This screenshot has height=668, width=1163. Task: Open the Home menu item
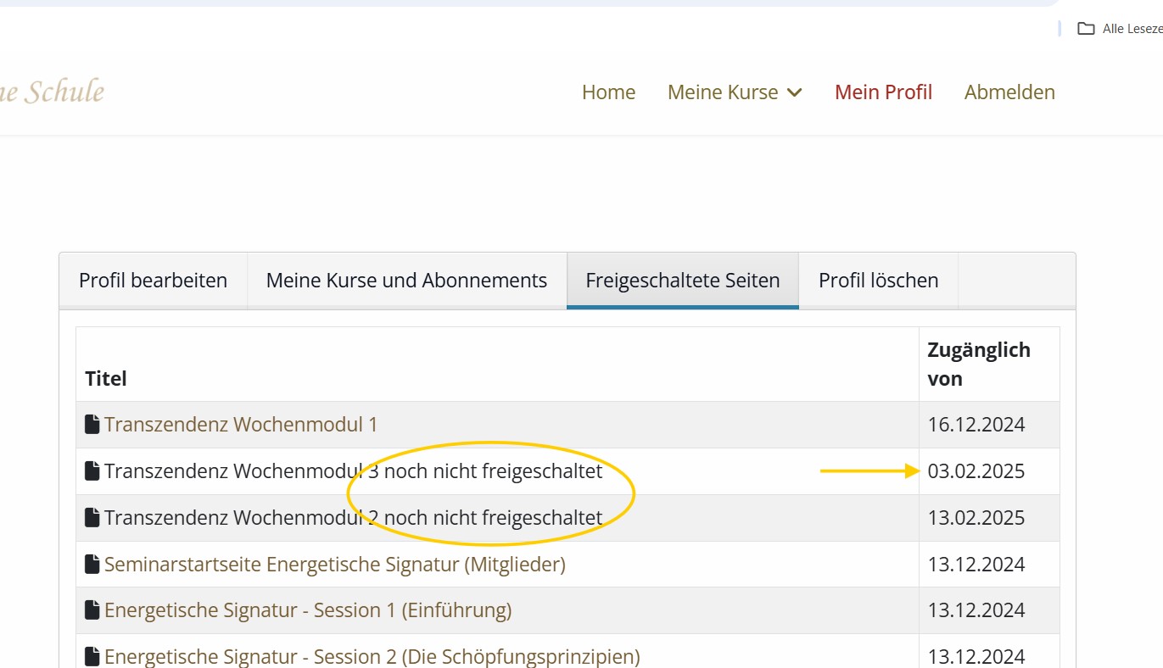(x=608, y=92)
